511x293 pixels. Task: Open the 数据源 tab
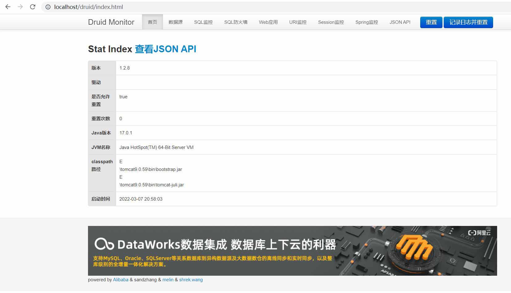pyautogui.click(x=176, y=22)
